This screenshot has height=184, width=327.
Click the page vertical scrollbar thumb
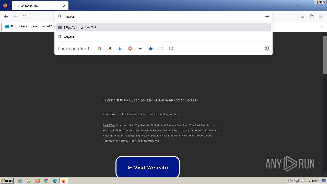tap(325, 55)
